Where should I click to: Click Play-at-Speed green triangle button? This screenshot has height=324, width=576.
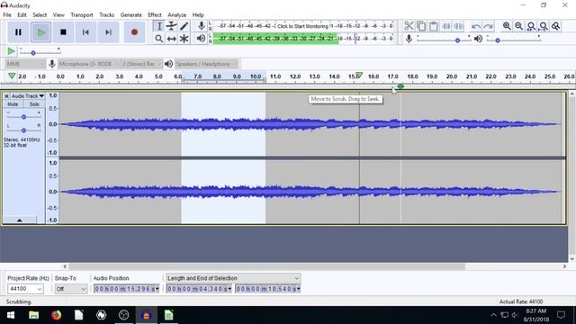click(x=11, y=51)
